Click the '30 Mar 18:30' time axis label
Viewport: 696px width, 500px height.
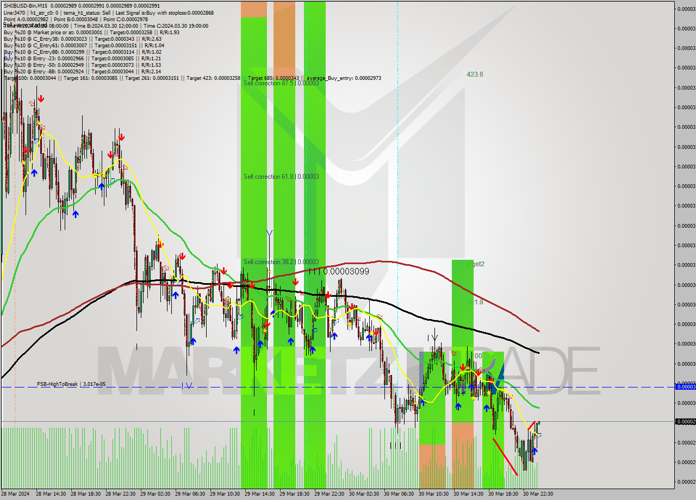click(x=504, y=493)
